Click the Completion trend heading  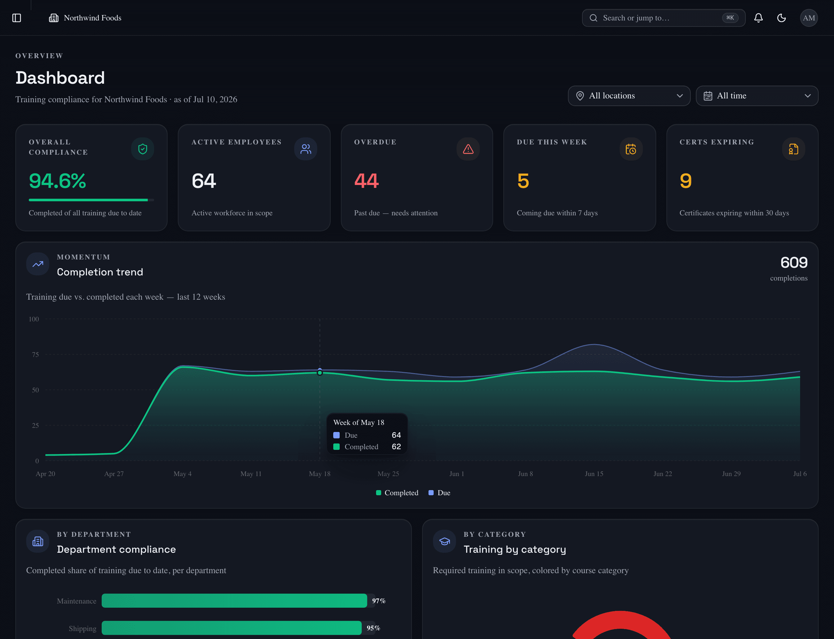click(x=100, y=272)
